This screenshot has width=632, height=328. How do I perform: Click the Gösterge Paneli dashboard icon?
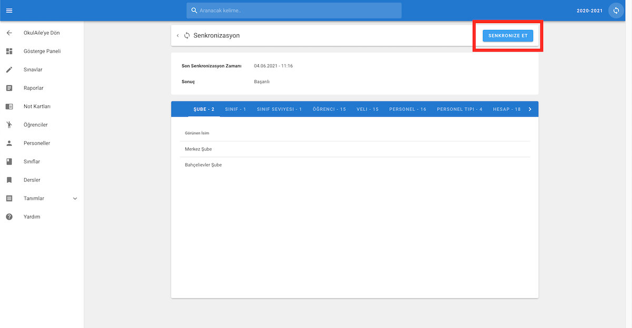pos(9,52)
